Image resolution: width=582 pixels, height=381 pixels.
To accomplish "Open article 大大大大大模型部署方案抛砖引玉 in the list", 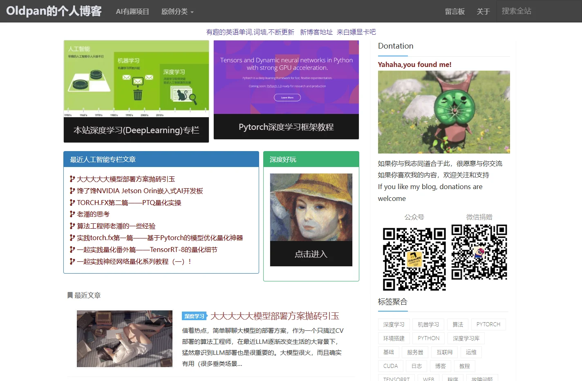I will point(126,179).
